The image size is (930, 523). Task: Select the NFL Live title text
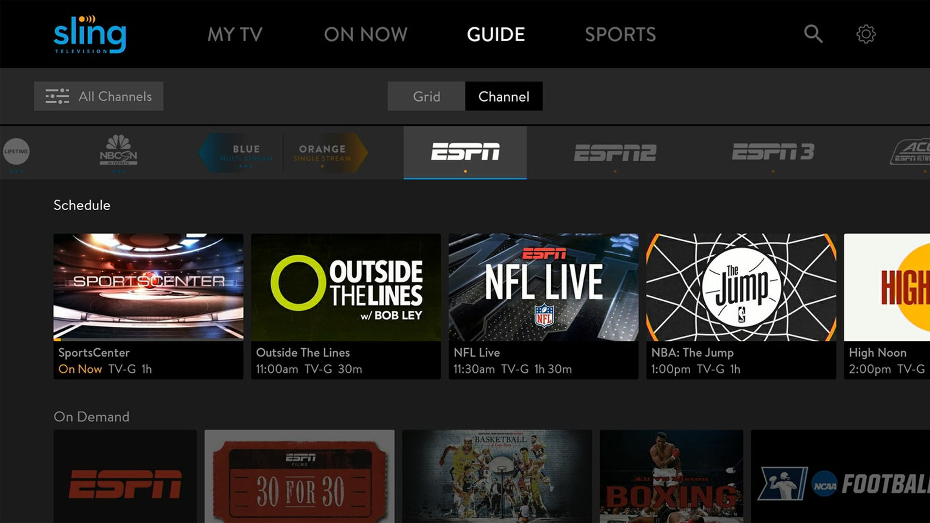pos(477,353)
